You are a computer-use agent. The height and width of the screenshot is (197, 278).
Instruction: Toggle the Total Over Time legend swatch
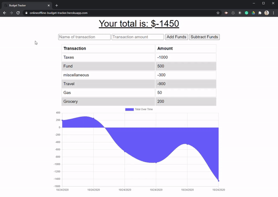pyautogui.click(x=129, y=109)
